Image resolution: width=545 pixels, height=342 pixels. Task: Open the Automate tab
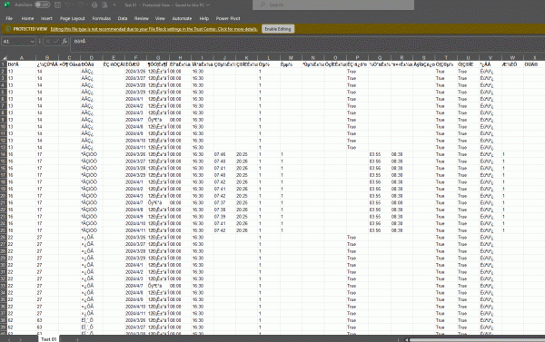point(182,18)
